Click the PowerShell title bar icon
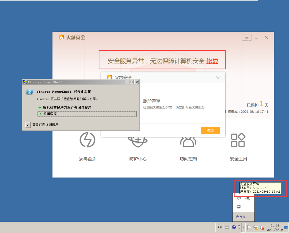 25,82
